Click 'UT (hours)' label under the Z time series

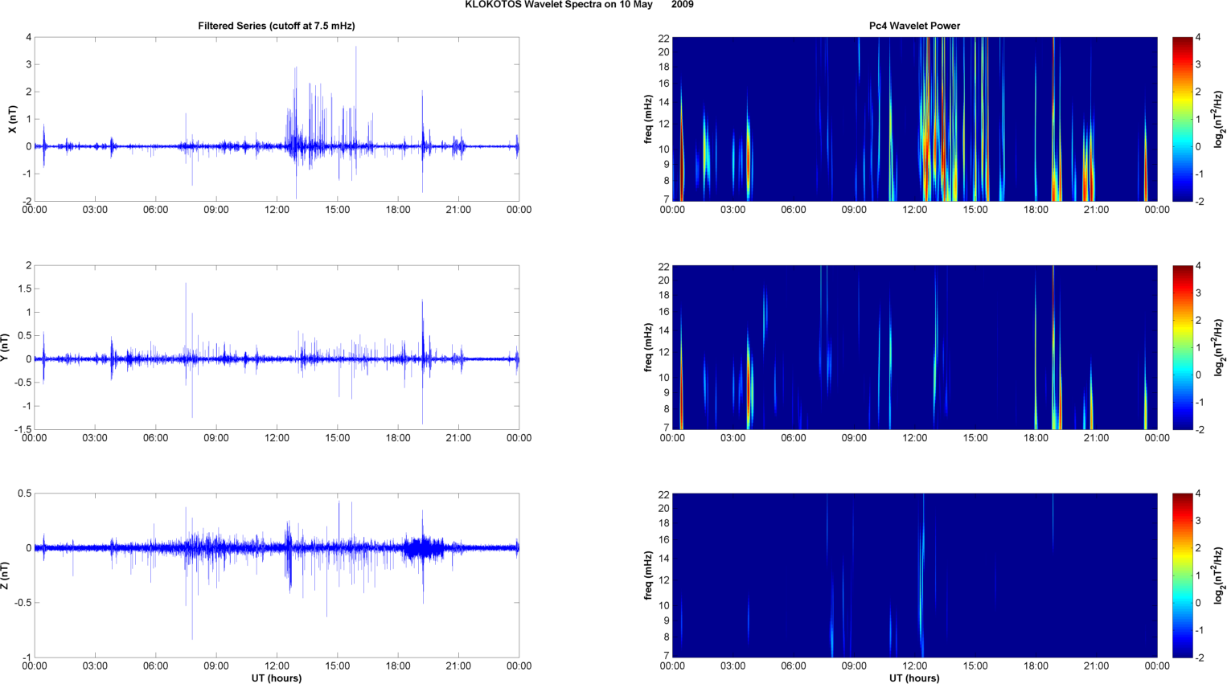click(x=277, y=678)
